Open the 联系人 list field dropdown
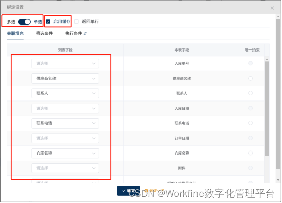The image size is (282, 203). pyautogui.click(x=65, y=93)
